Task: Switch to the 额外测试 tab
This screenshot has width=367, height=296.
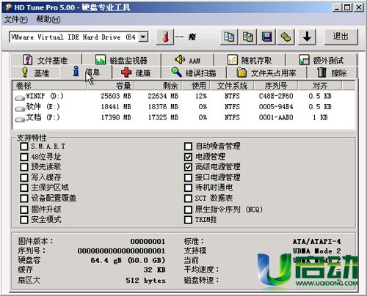Action: (x=321, y=60)
